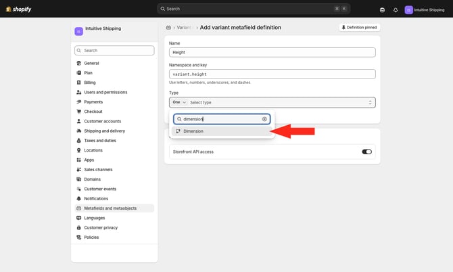Click the Billing icon
Screen dimensions: 453x272
click(78, 83)
